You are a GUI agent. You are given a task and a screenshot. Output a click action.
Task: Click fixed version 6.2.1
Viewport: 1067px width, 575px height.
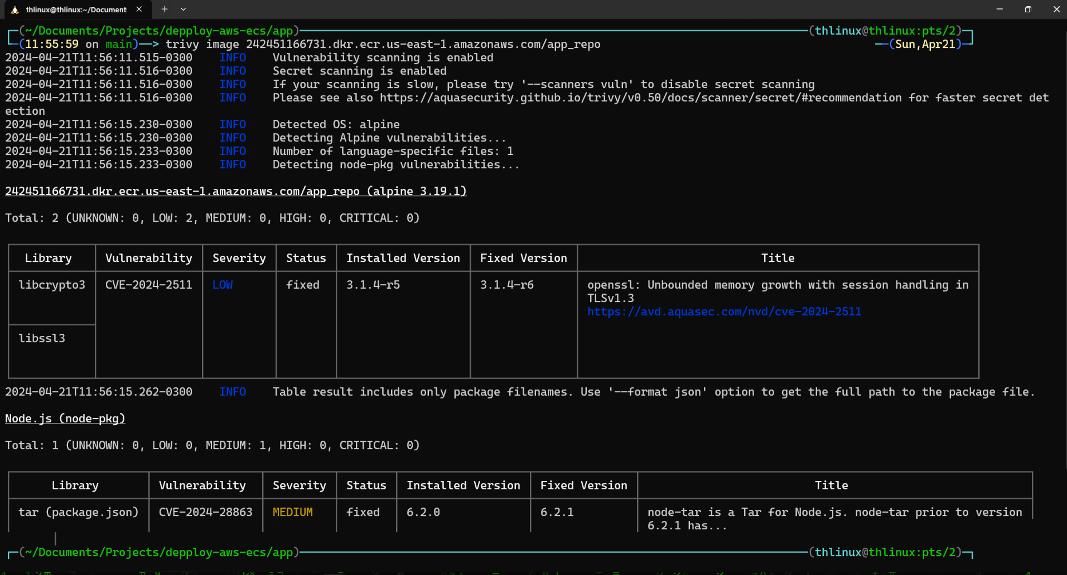(x=557, y=512)
